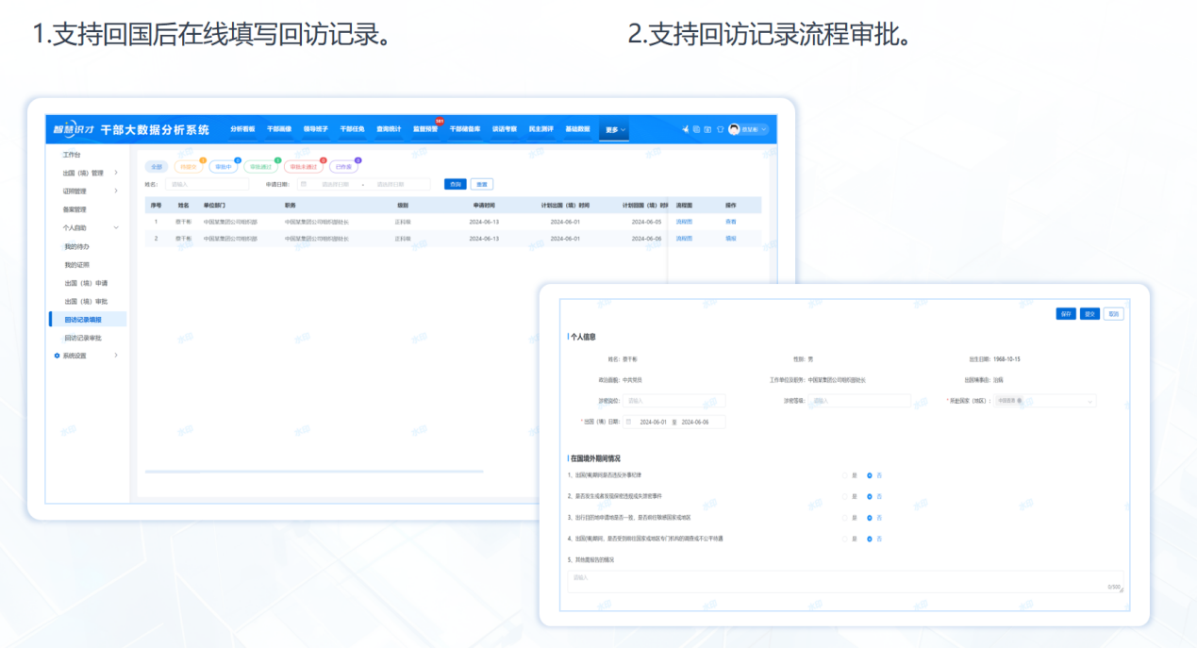Select 是 for question 4 on investigations abroad
Viewport: 1197px width, 648px height.
[x=845, y=539]
